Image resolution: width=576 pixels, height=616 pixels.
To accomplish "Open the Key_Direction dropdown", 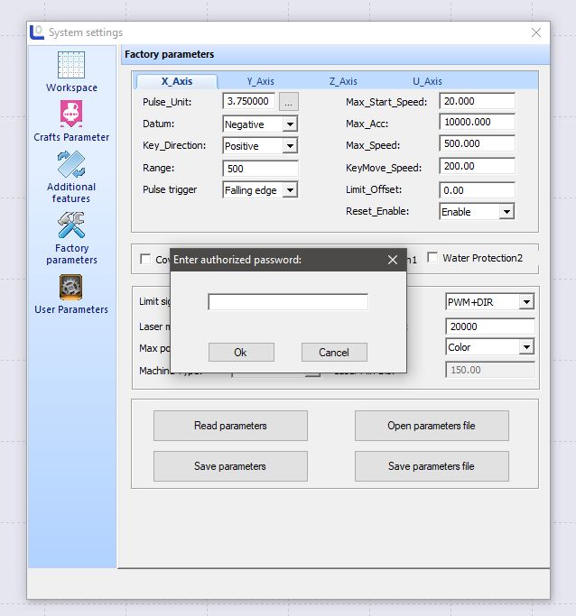I will pos(289,146).
